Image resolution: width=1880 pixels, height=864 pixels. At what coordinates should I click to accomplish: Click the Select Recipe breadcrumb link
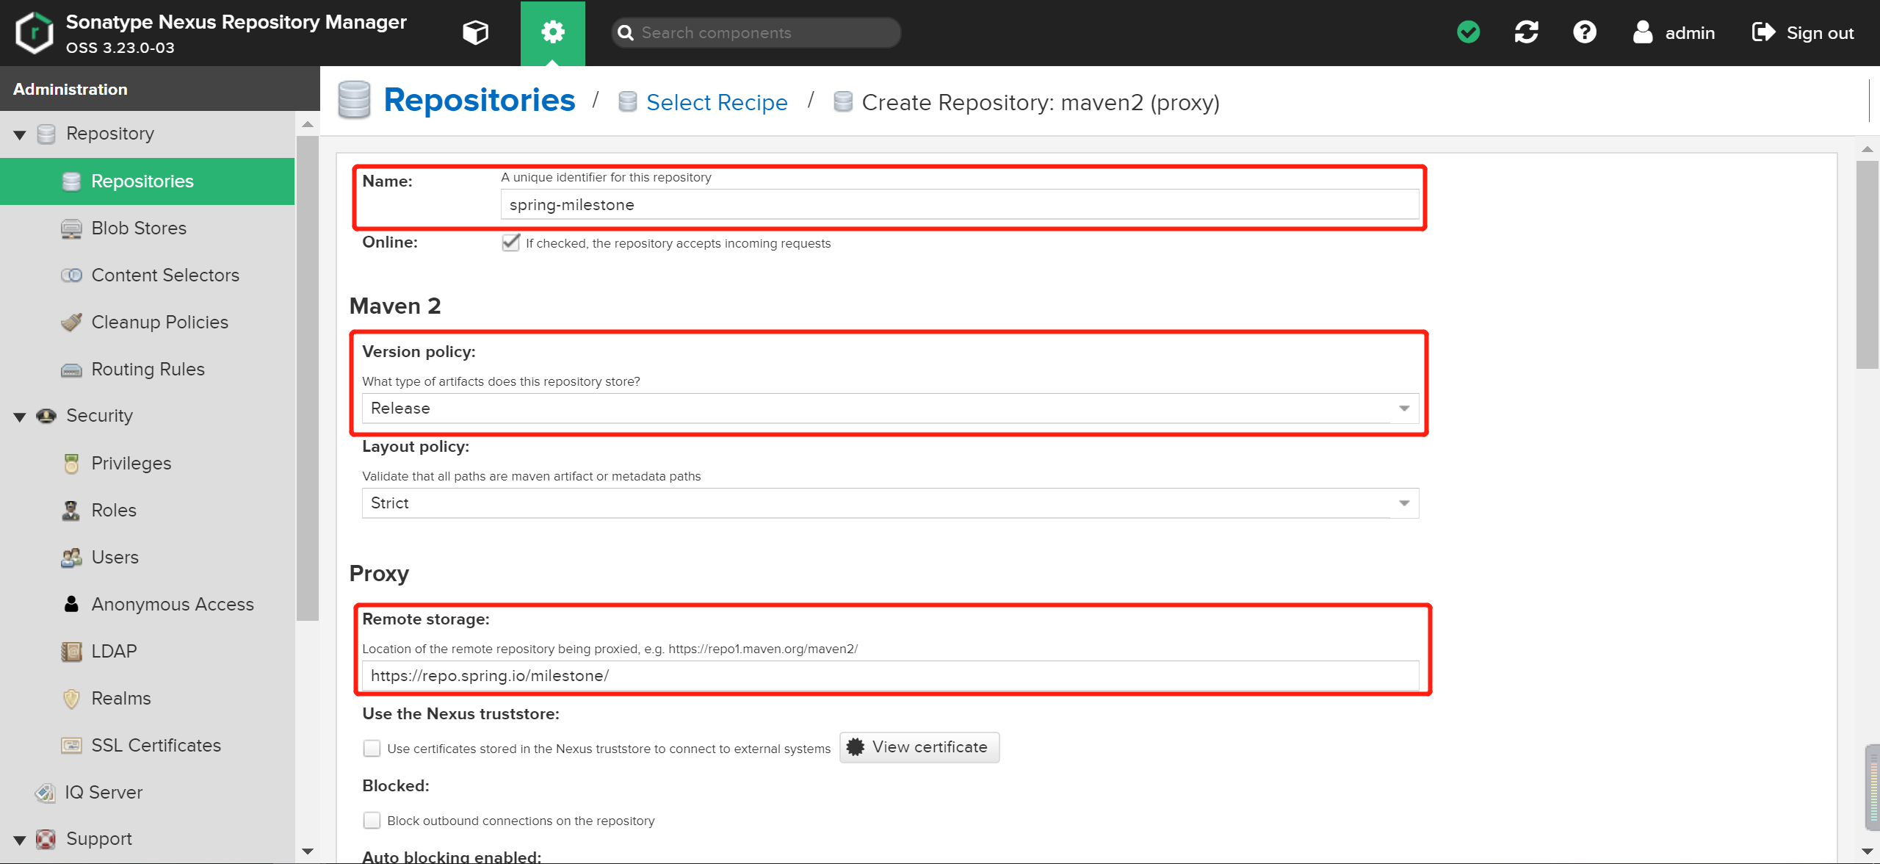click(x=716, y=102)
